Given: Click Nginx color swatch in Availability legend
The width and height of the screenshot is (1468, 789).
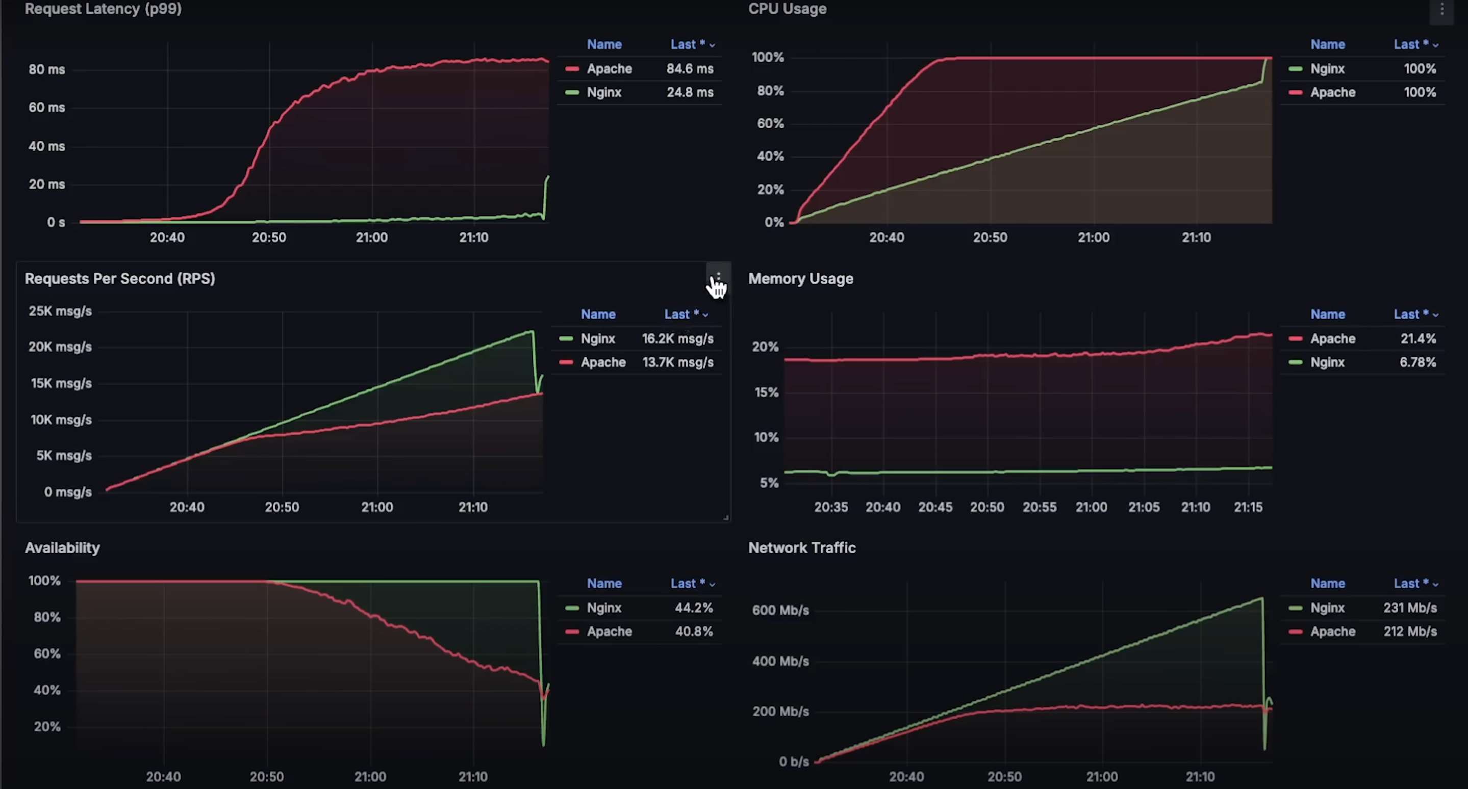Looking at the screenshot, I should click(x=572, y=608).
